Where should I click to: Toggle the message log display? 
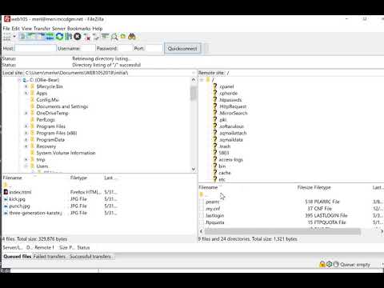tap(23, 37)
